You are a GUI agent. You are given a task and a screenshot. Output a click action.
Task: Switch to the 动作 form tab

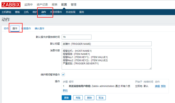(6, 29)
